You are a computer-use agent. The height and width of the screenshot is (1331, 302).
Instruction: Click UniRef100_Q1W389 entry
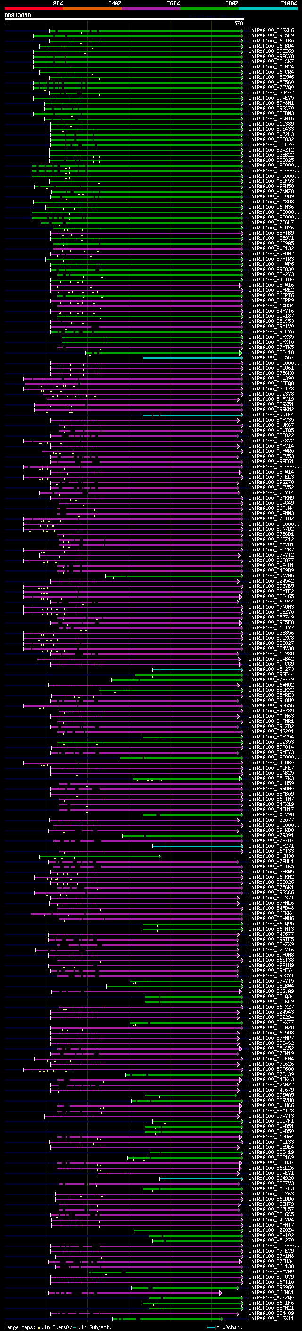click(271, 124)
